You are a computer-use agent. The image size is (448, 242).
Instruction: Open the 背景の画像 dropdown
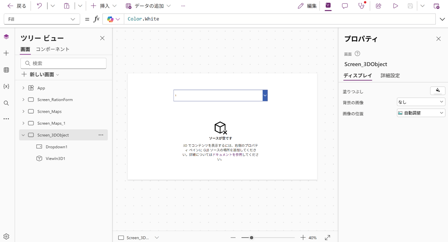(x=421, y=102)
